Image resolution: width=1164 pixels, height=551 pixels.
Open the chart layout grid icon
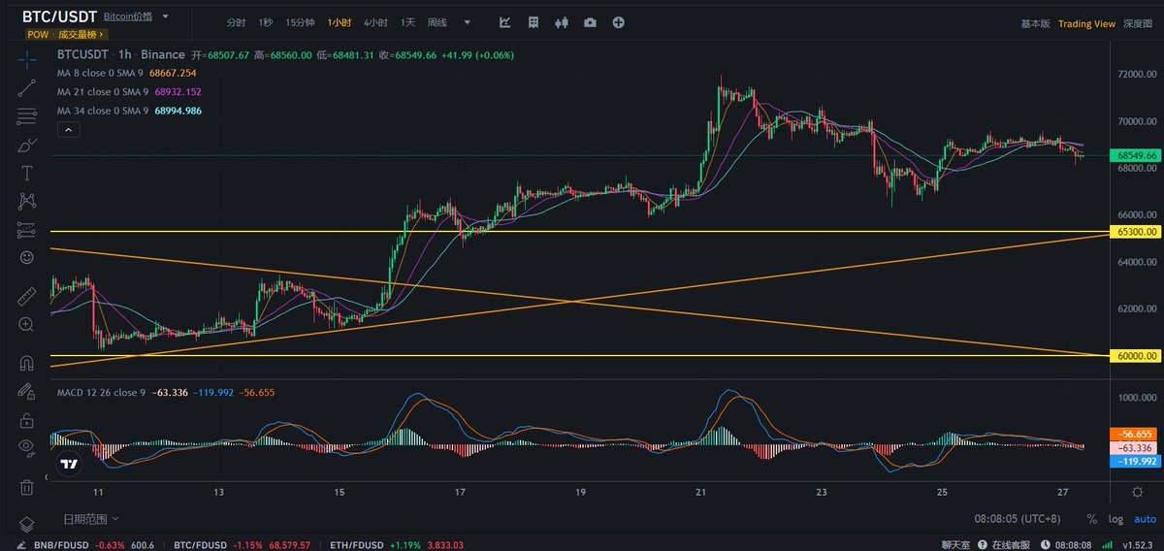click(x=533, y=22)
